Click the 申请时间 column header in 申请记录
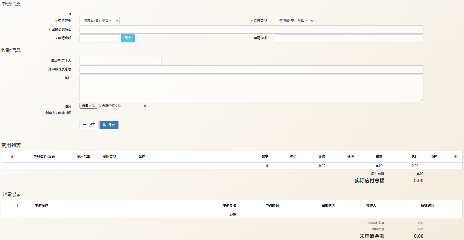The height and width of the screenshot is (240, 464). [272, 206]
